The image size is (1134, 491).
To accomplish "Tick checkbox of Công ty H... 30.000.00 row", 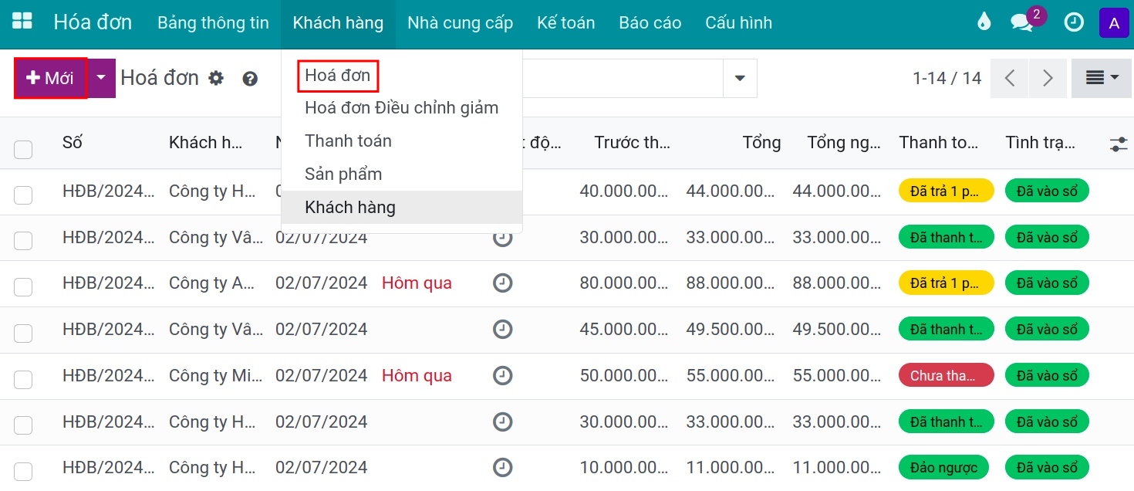I will click(23, 425).
